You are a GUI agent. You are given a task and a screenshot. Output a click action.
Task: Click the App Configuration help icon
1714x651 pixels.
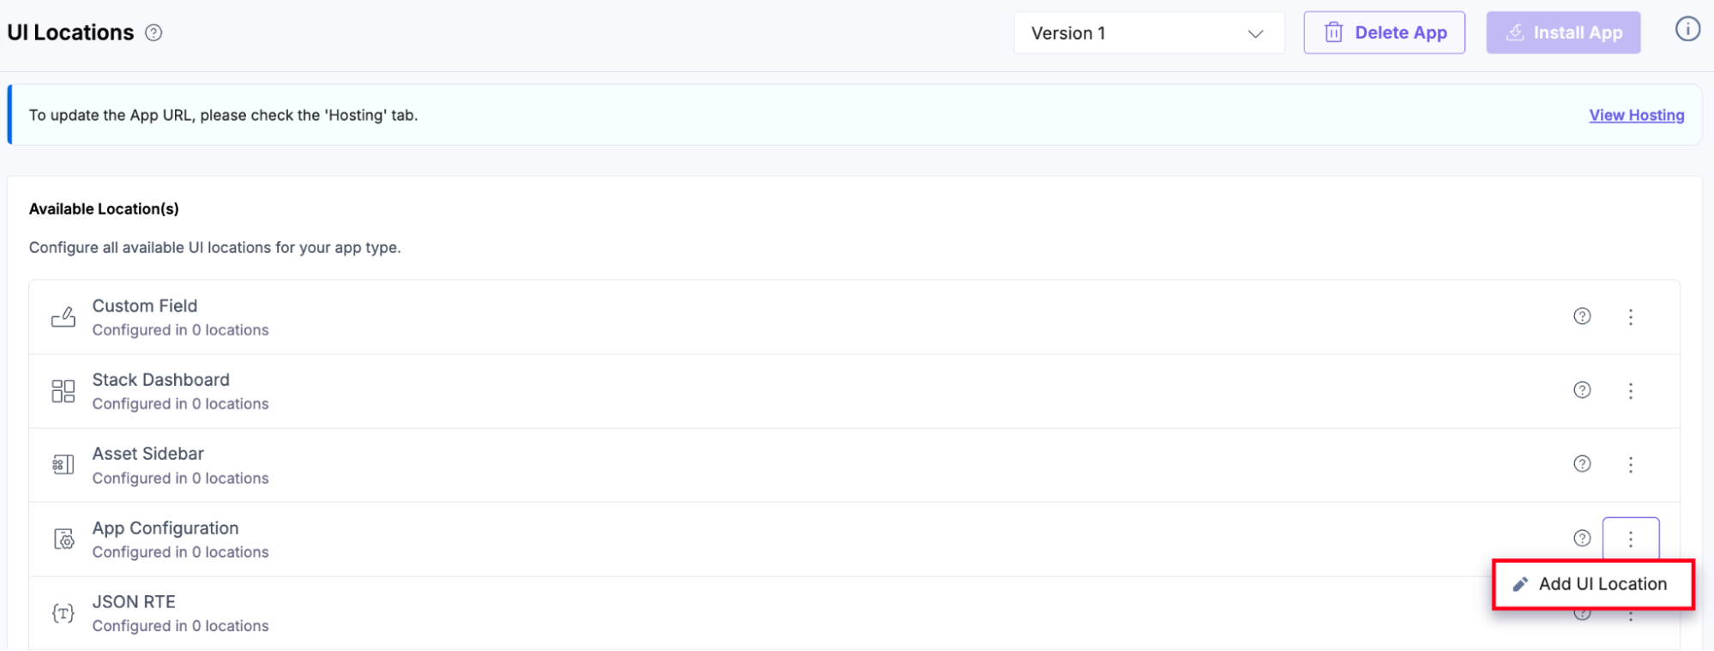click(x=1582, y=539)
